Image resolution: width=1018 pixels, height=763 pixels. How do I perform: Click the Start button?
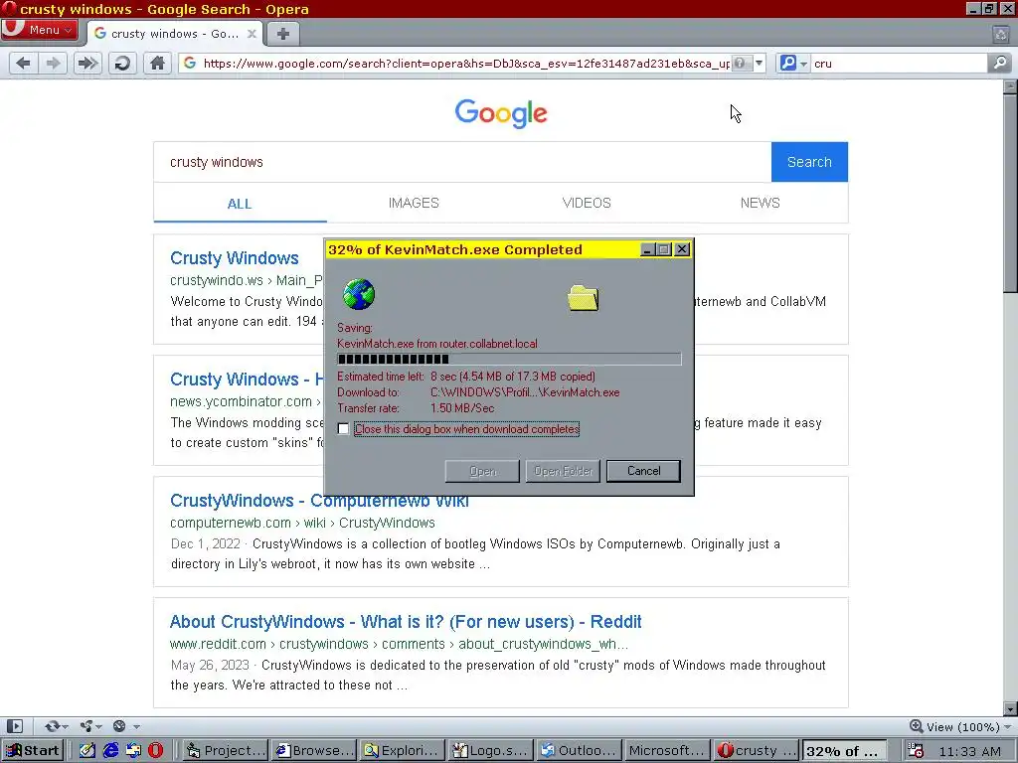pyautogui.click(x=33, y=751)
